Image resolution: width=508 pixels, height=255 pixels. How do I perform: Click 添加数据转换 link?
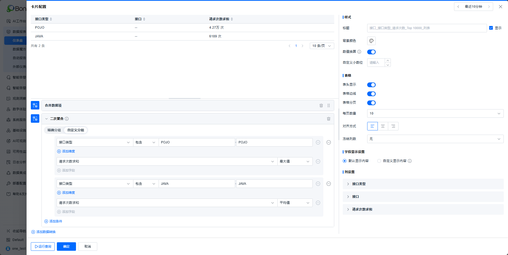pyautogui.click(x=44, y=232)
